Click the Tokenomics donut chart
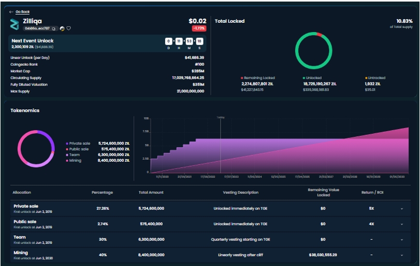The width and height of the screenshot is (420, 266). click(x=36, y=149)
